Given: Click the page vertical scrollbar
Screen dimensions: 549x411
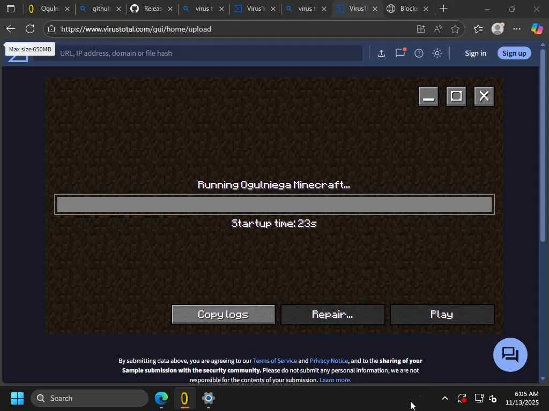Looking at the screenshot, I should [x=543, y=145].
